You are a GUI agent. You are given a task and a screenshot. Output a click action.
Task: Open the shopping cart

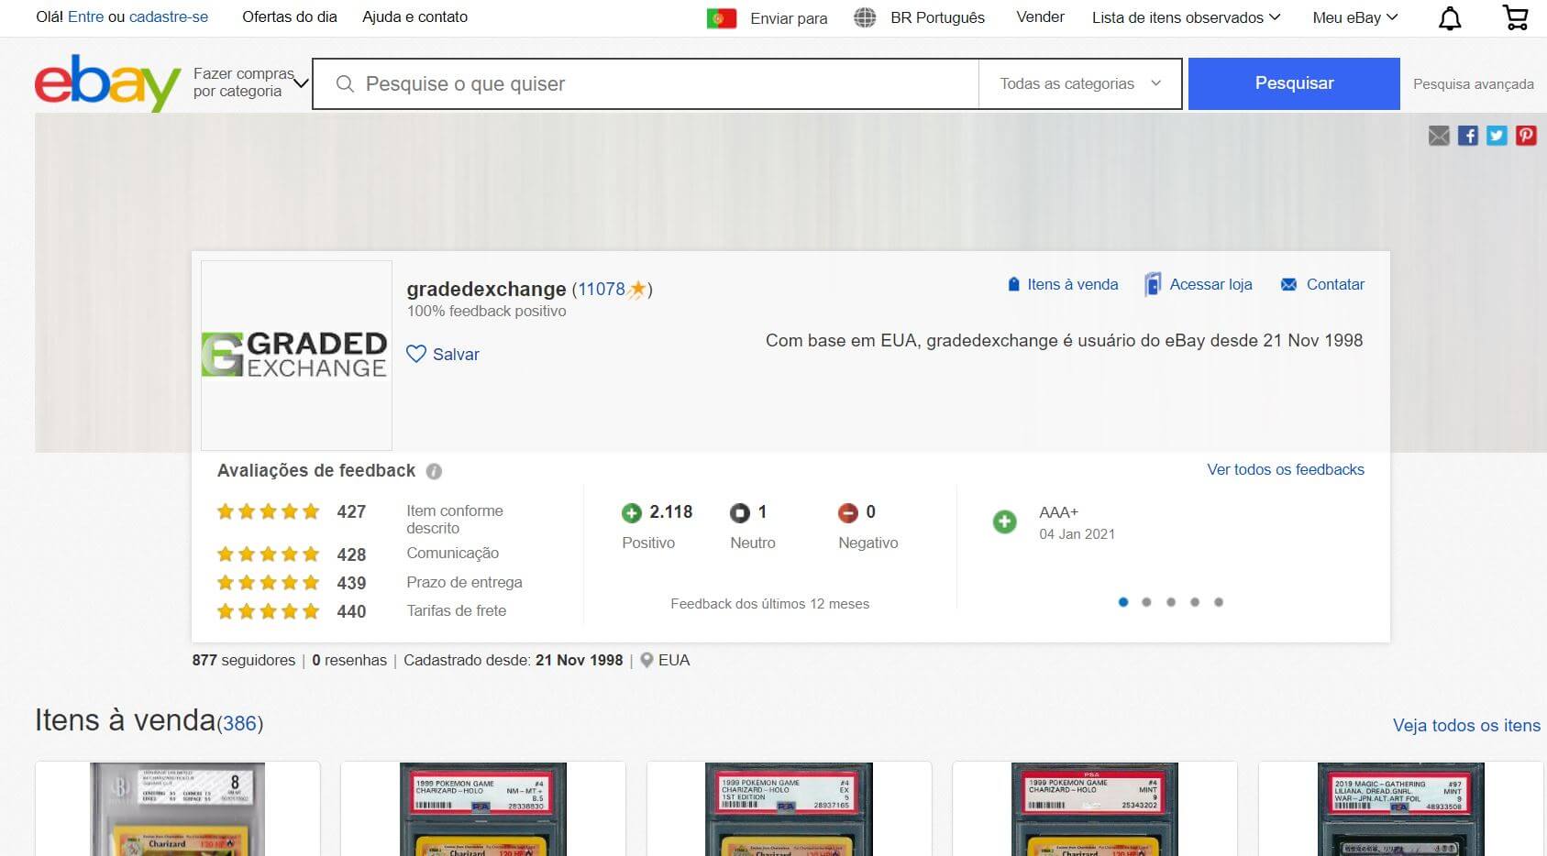pyautogui.click(x=1515, y=17)
